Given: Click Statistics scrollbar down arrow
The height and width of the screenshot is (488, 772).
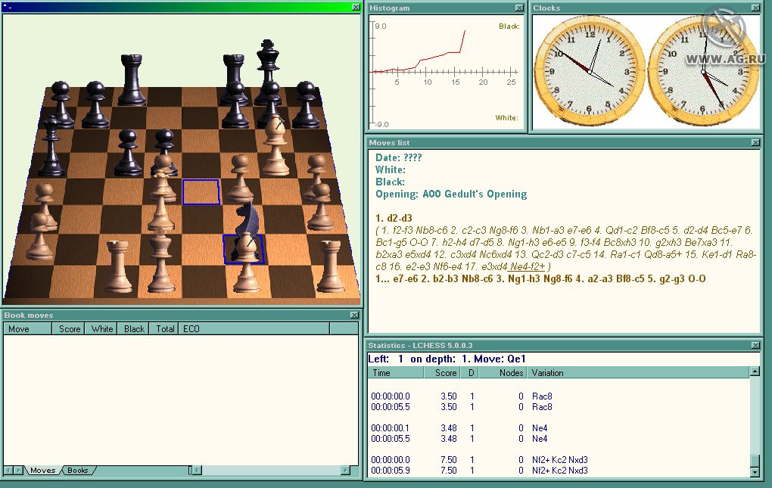Looking at the screenshot, I should point(755,472).
